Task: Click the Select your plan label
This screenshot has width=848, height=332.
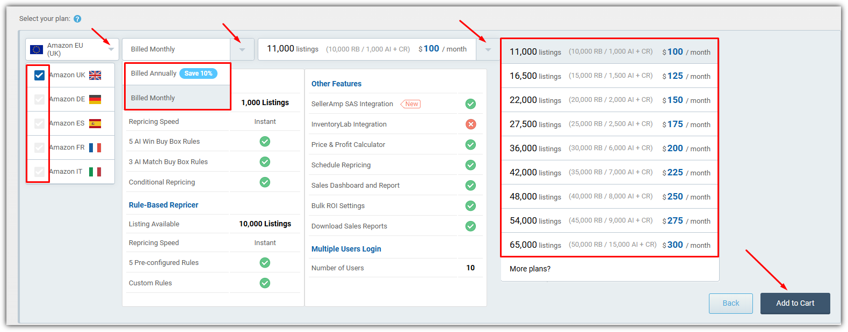Action: [45, 19]
